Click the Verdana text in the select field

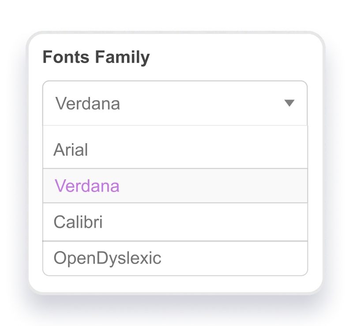88,104
